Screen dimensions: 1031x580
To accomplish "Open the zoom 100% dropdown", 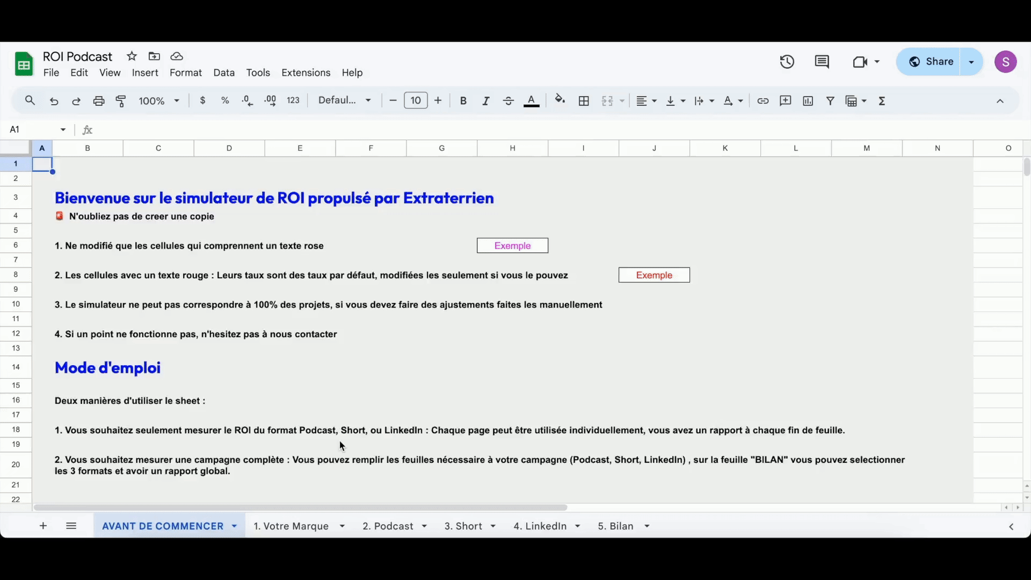I will (159, 101).
